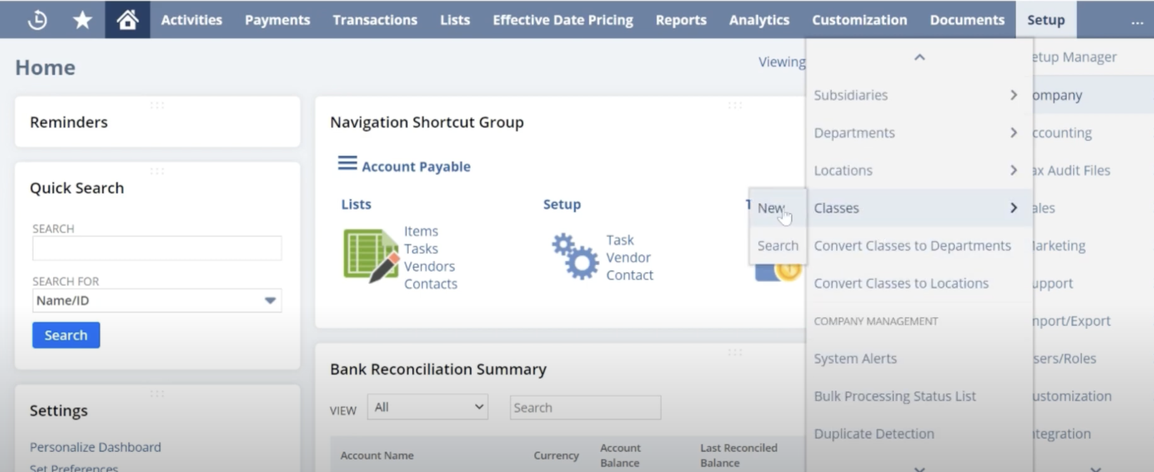Open the Favorites star icon

point(82,19)
